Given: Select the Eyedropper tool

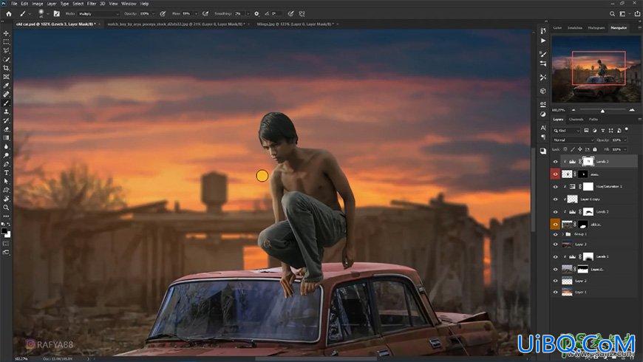Looking at the screenshot, I should 6,85.
